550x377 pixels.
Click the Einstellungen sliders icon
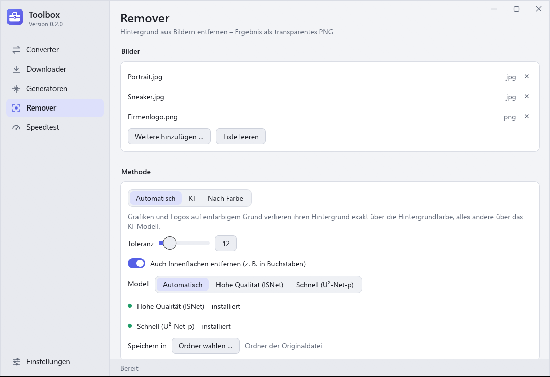(16, 362)
